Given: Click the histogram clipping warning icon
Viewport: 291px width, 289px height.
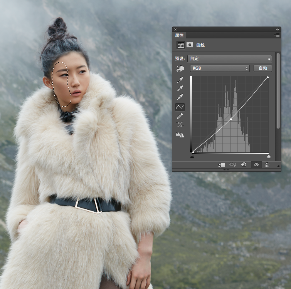Looking at the screenshot, I should click(x=180, y=135).
